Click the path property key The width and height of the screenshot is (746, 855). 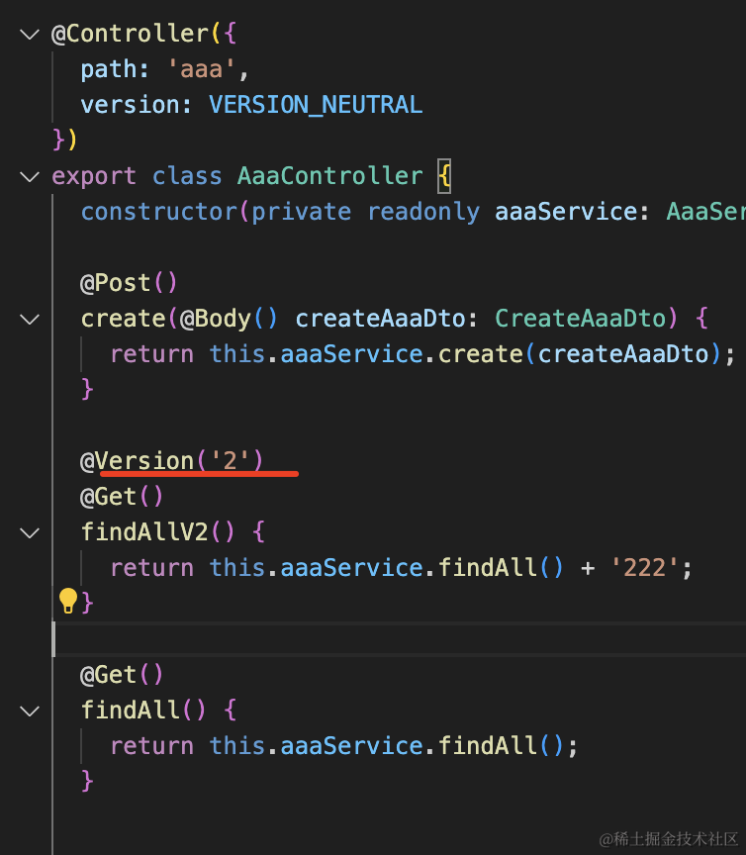click(109, 70)
